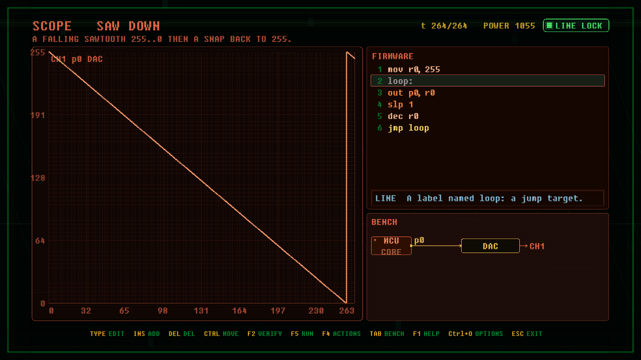Screen dimensions: 641x360
Task: Click the 131 x-axis label on scope
Action: [x=201, y=311]
